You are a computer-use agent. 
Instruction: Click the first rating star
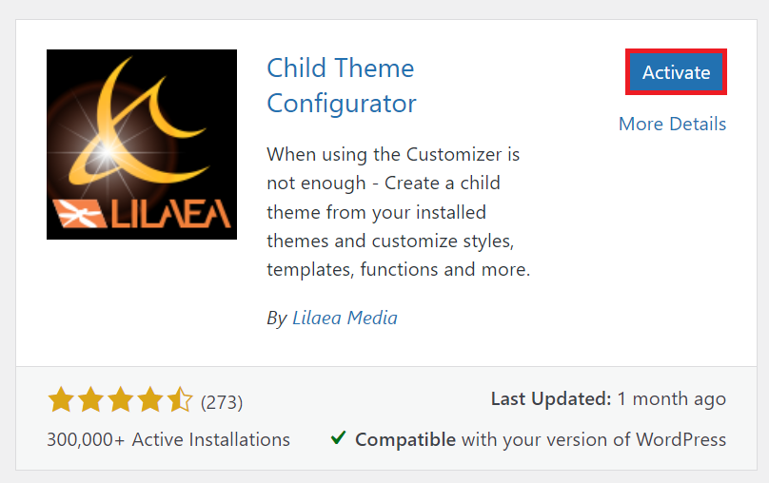(60, 401)
